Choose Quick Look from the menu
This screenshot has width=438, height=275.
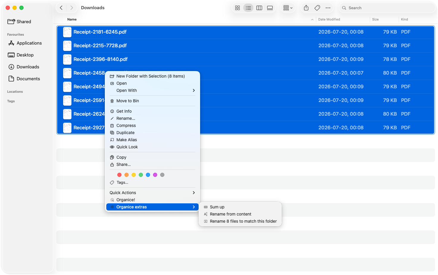(x=152, y=147)
